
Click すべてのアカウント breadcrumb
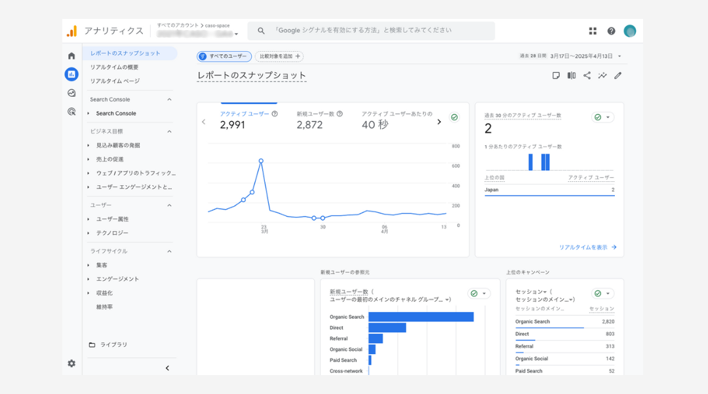tap(178, 26)
